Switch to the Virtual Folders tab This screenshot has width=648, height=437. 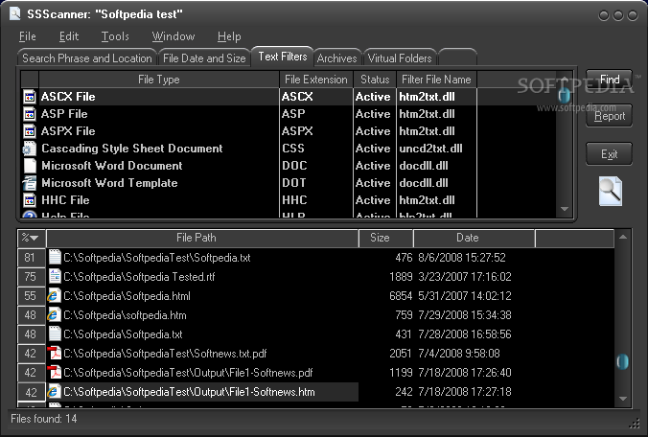400,58
